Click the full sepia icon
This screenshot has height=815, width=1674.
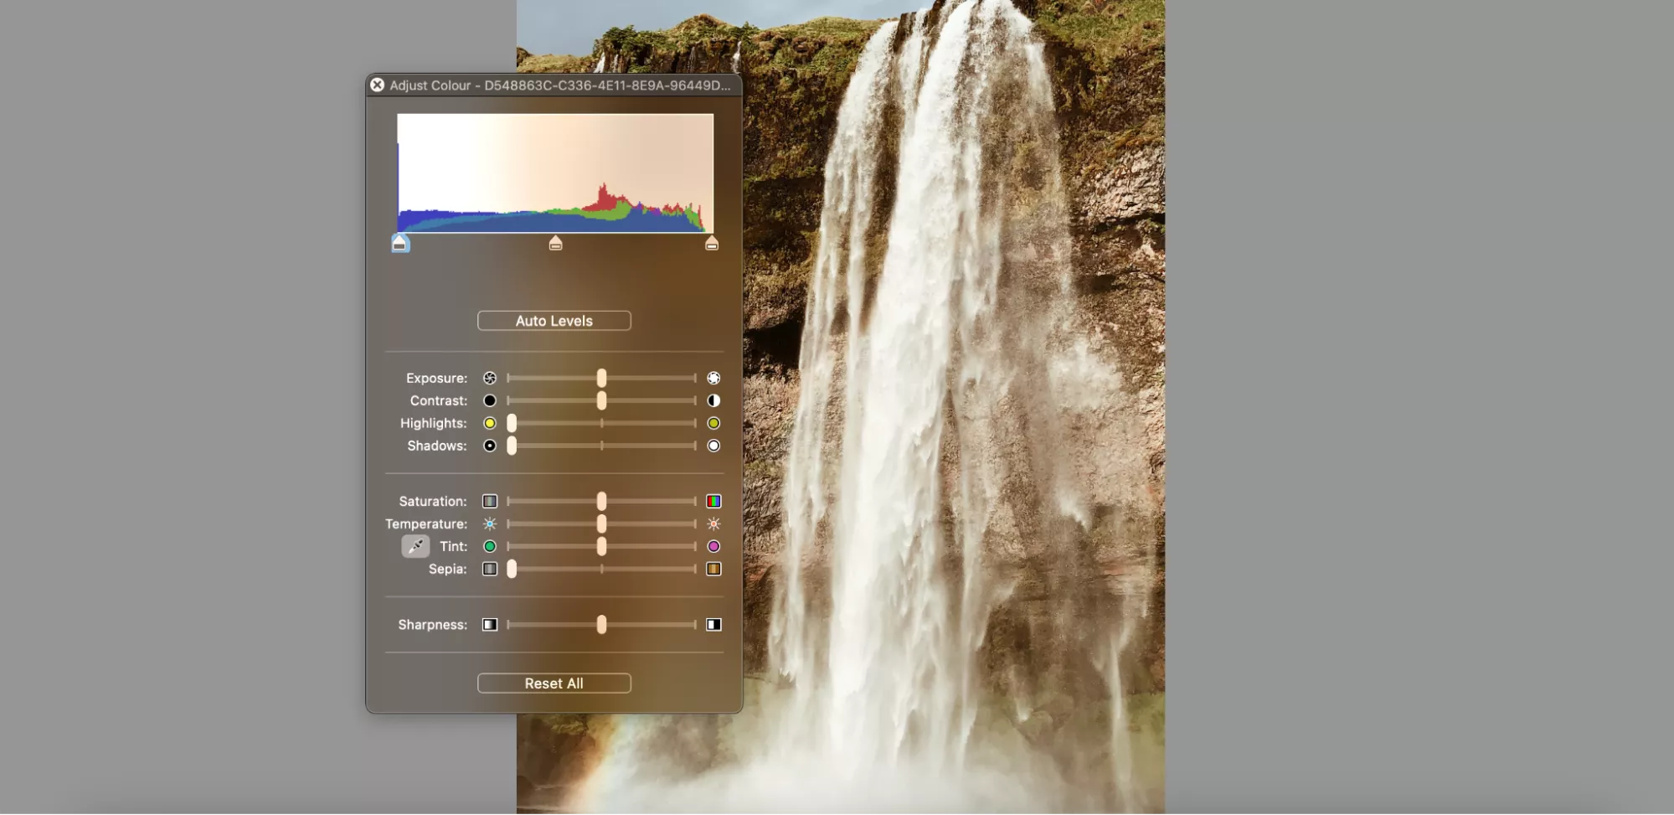(713, 569)
